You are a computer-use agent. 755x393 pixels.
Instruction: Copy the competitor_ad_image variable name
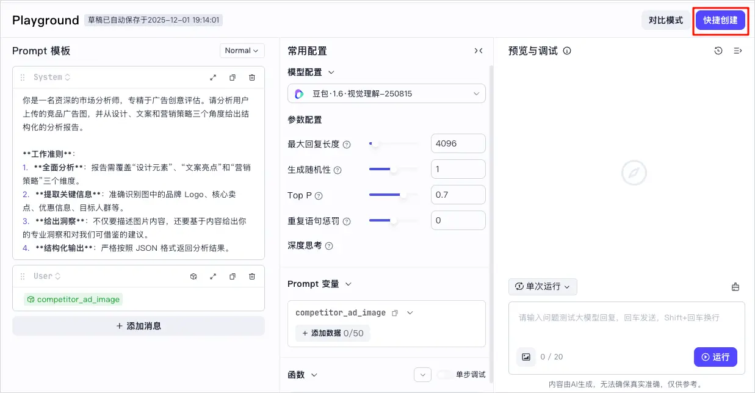click(x=395, y=313)
